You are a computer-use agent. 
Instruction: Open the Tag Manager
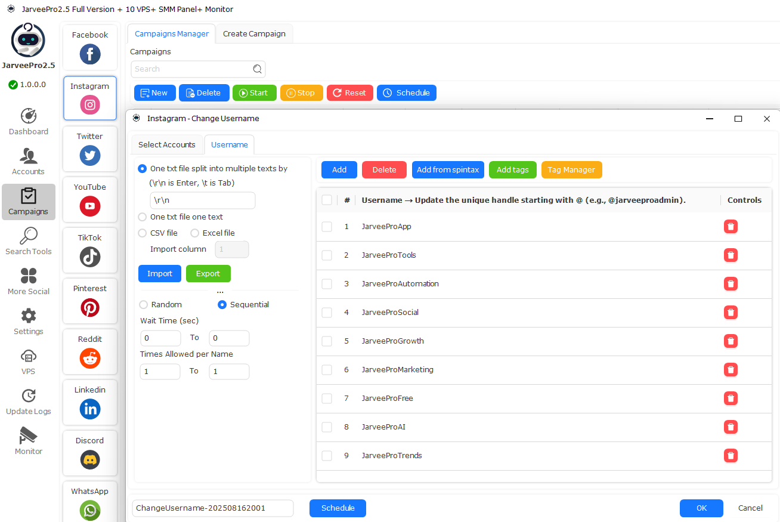[572, 170]
